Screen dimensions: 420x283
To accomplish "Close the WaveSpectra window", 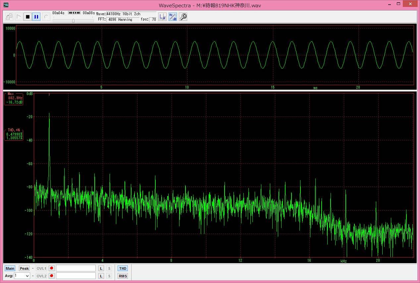I will [410, 3].
